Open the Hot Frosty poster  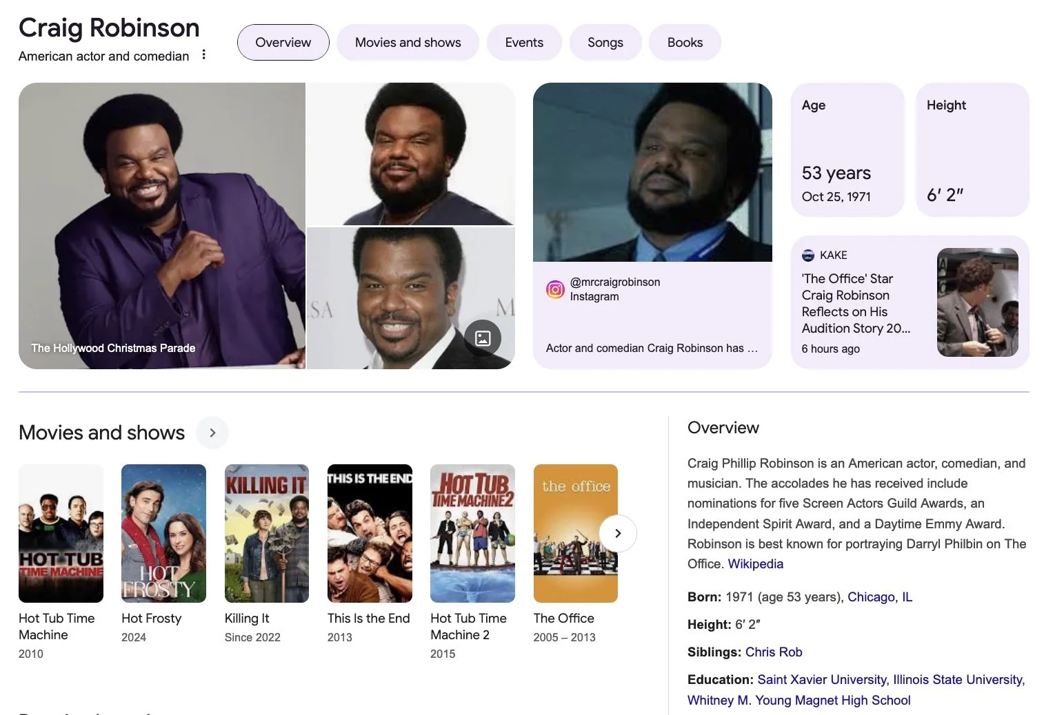coord(163,533)
